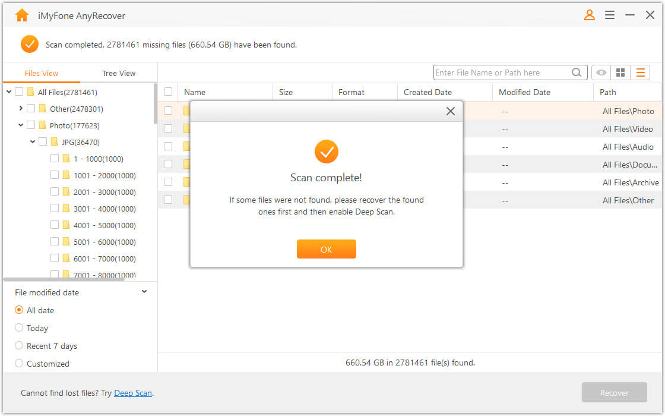Image resolution: width=665 pixels, height=416 pixels.
Task: Switch to list view icon
Action: point(640,73)
